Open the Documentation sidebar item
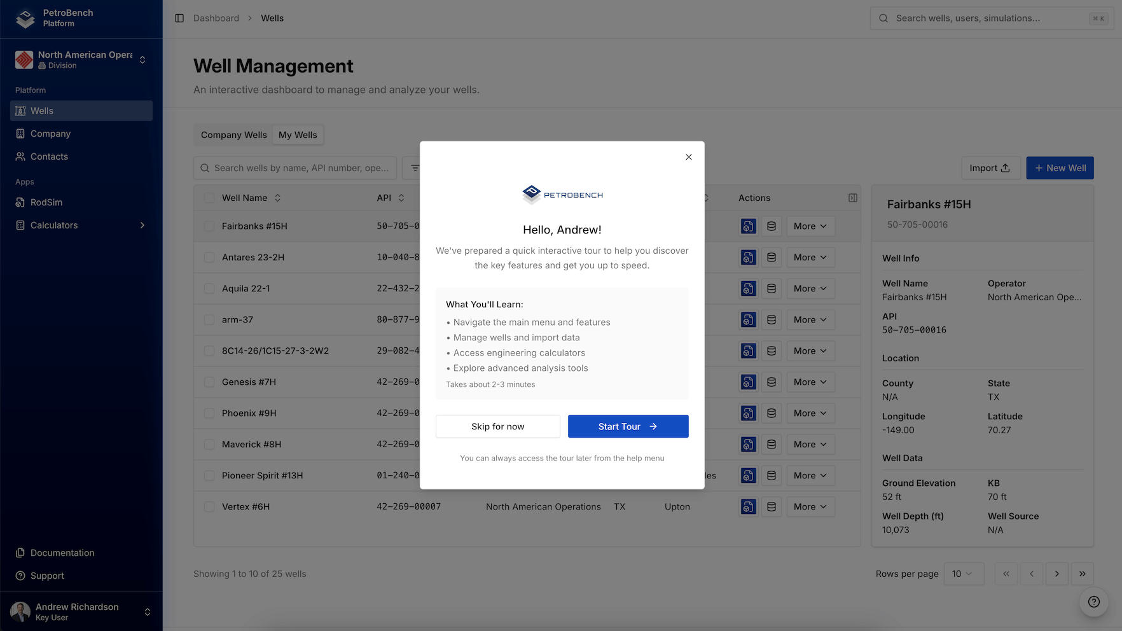Viewport: 1122px width, 631px height. click(61, 553)
